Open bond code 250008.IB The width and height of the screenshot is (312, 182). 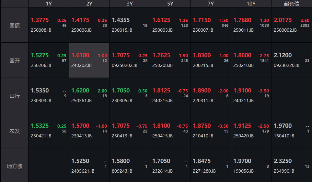(41, 30)
